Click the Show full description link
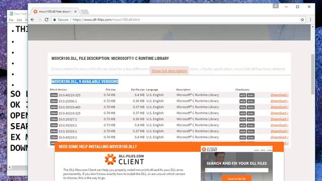Viewport: 322px width, 181px height. [x=169, y=71]
